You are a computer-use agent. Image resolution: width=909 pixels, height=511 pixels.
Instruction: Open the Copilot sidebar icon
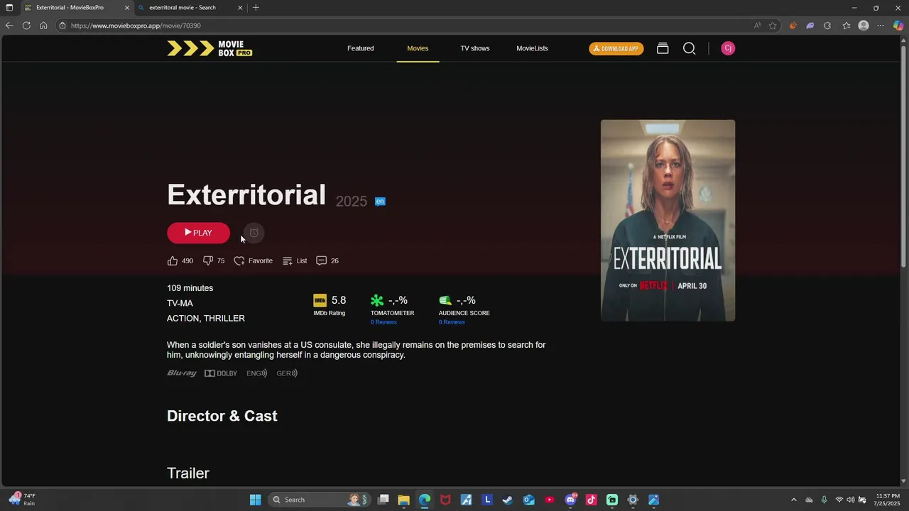click(898, 26)
